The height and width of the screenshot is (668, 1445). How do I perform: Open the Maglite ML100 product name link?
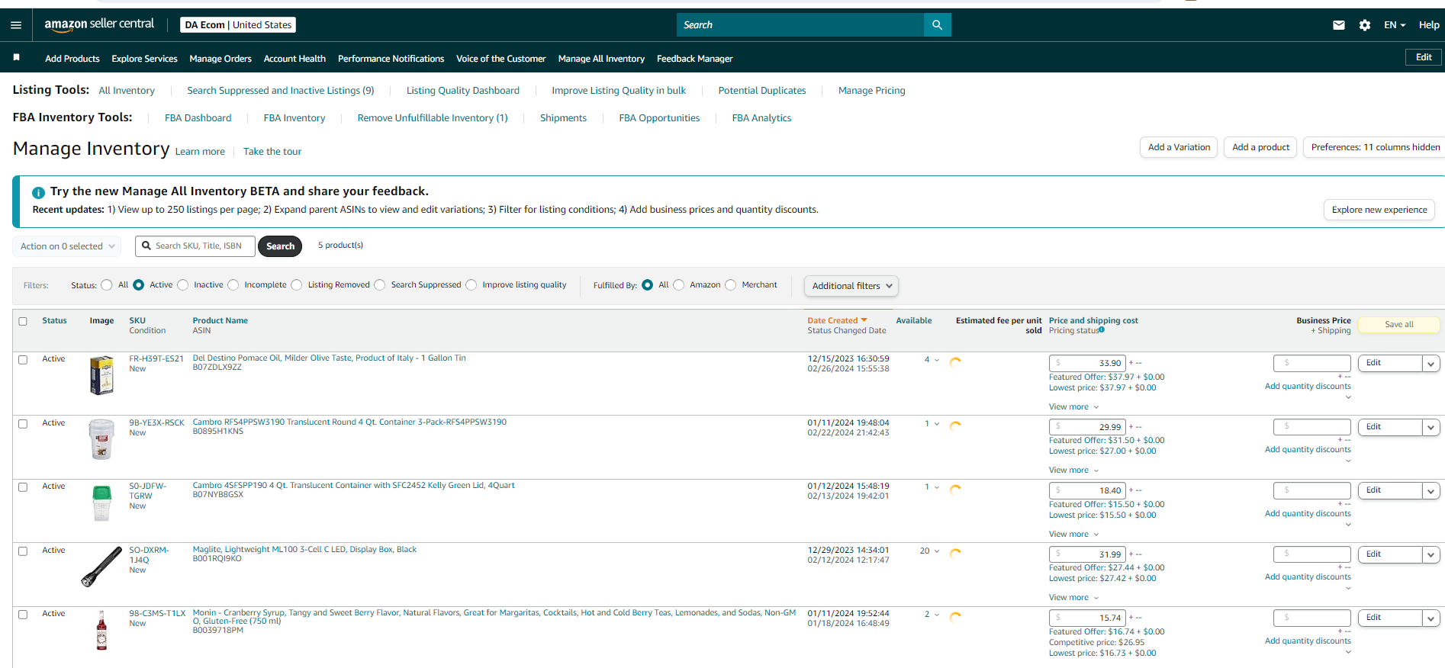coord(304,550)
